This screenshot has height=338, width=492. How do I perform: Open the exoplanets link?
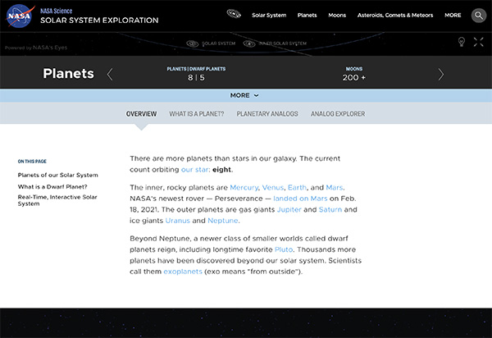point(183,272)
